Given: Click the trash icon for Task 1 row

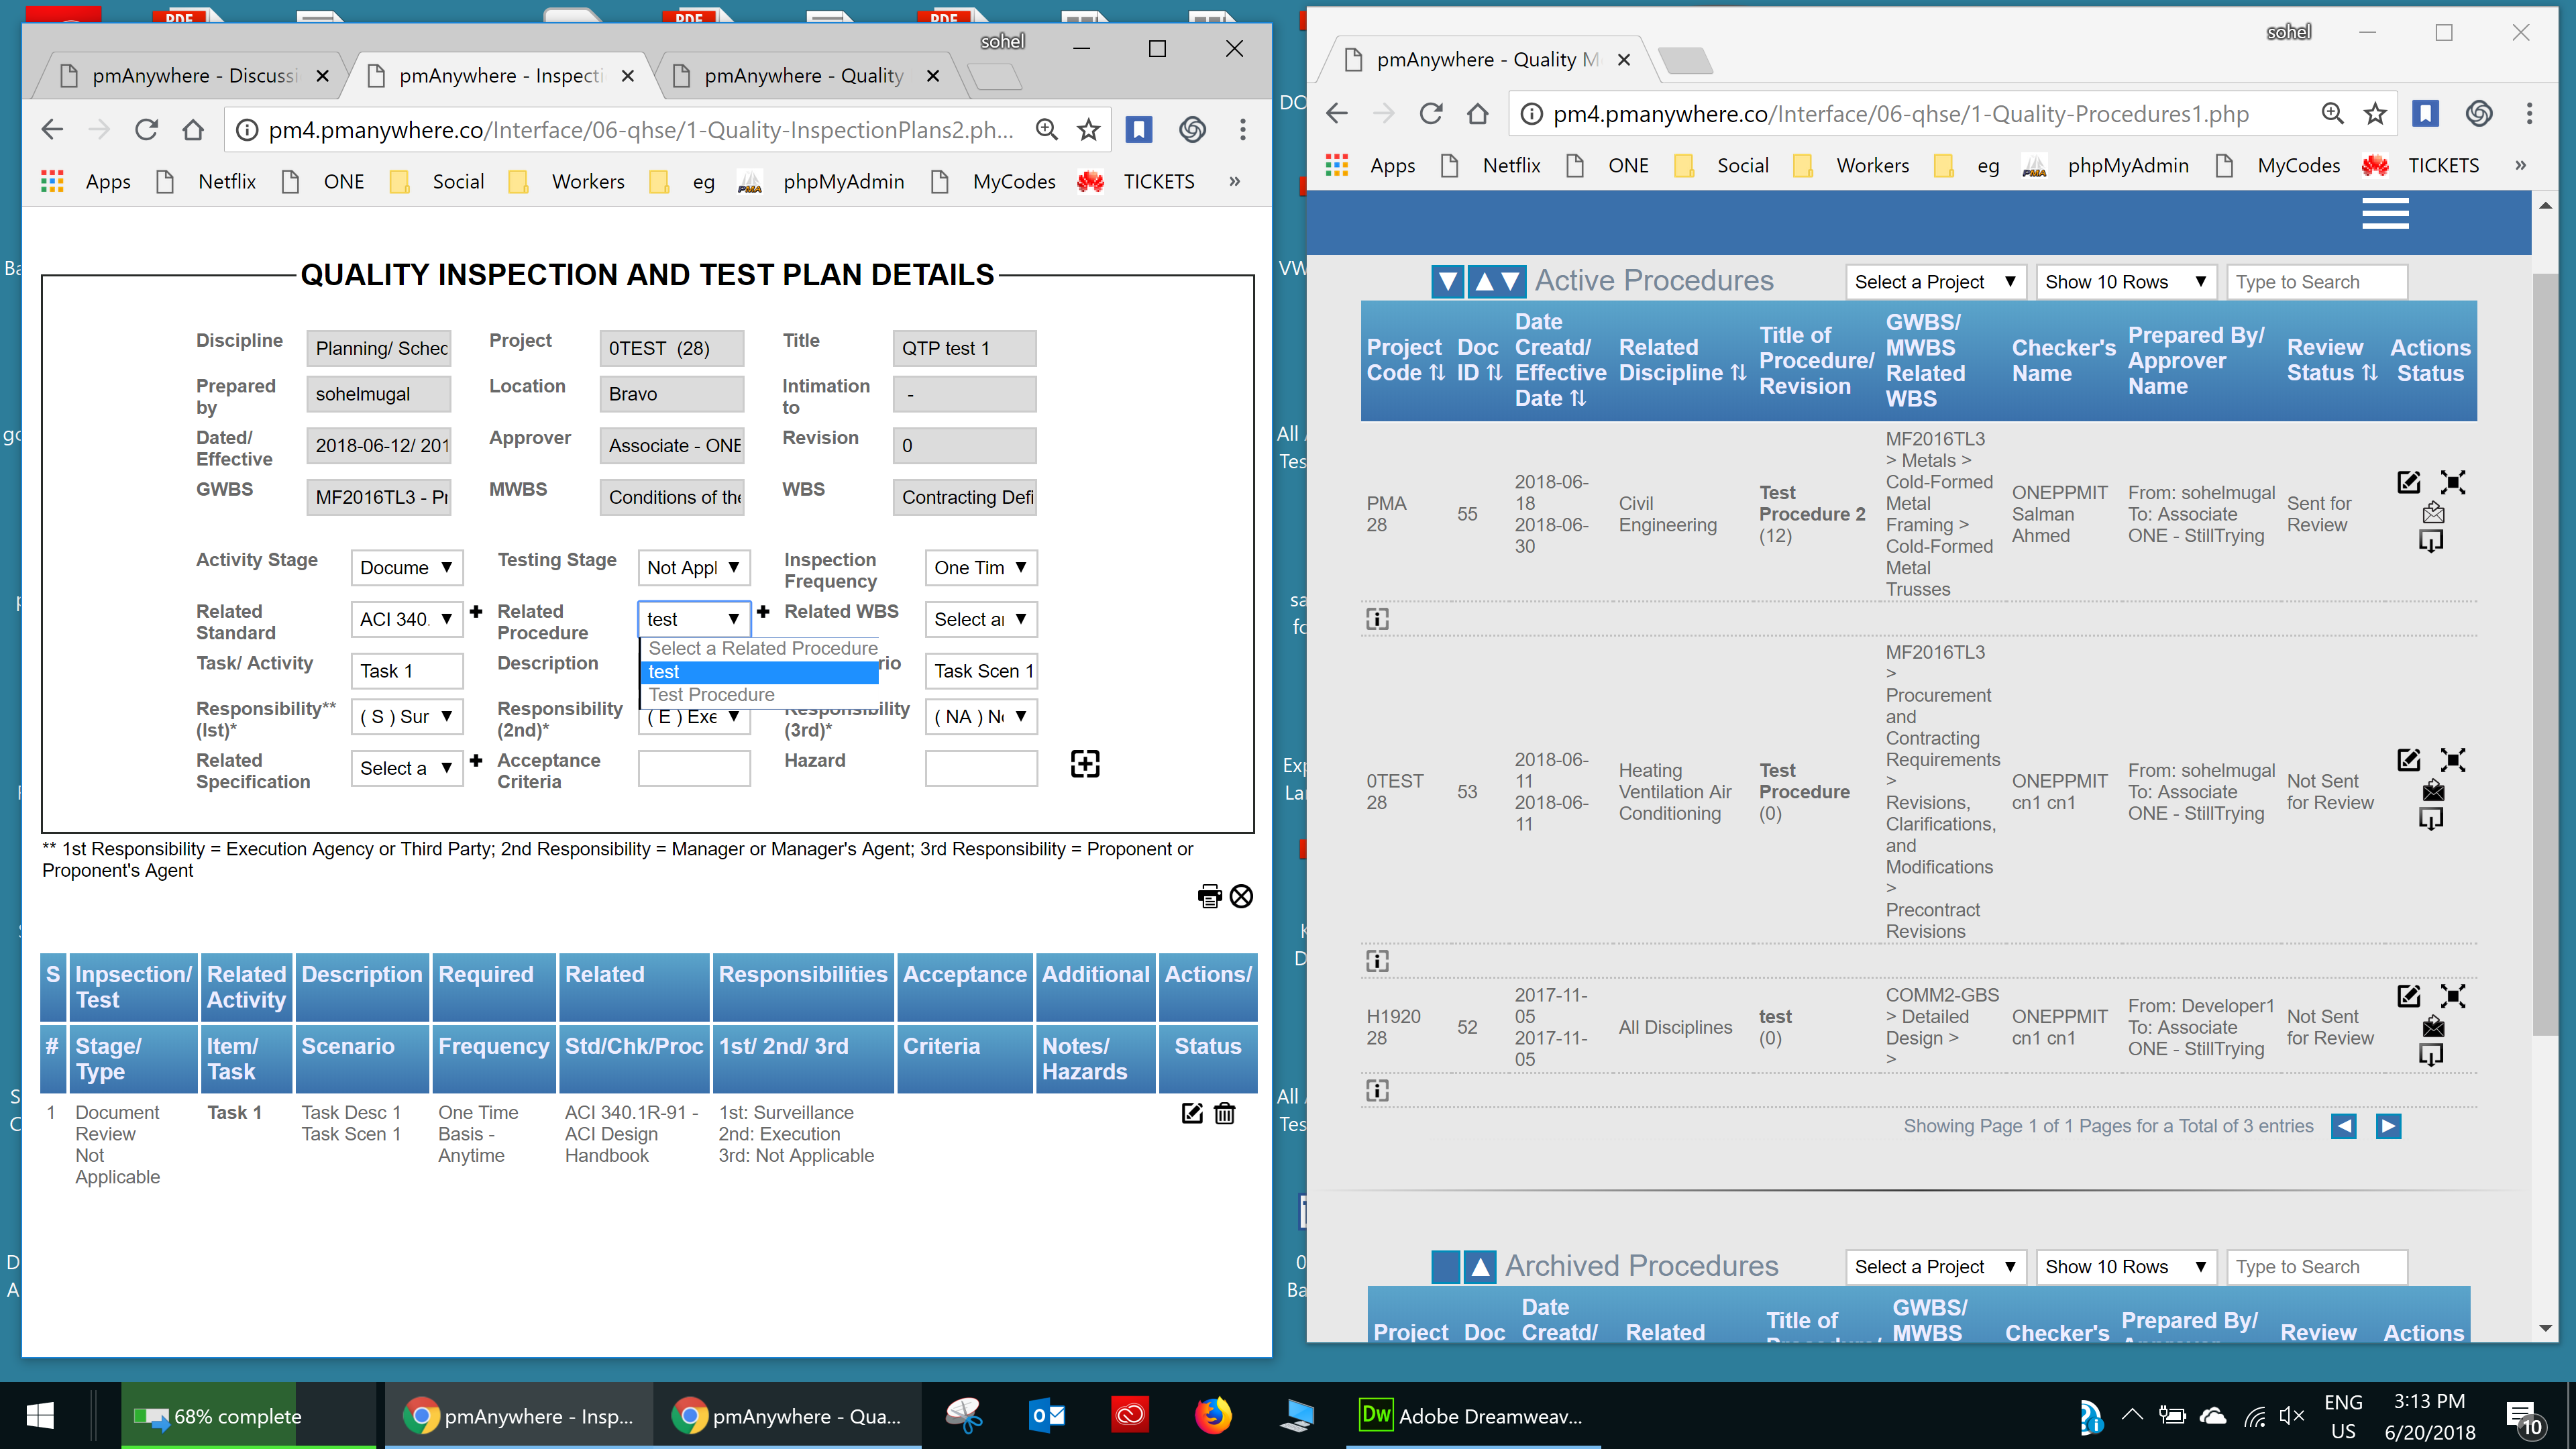Looking at the screenshot, I should click(1224, 1113).
